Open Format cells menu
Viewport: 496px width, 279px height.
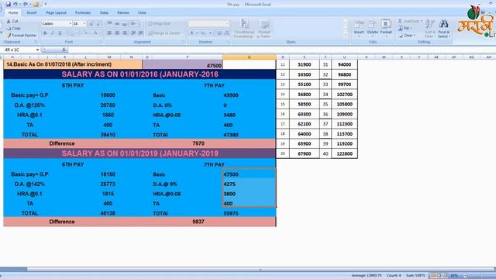(x=386, y=28)
